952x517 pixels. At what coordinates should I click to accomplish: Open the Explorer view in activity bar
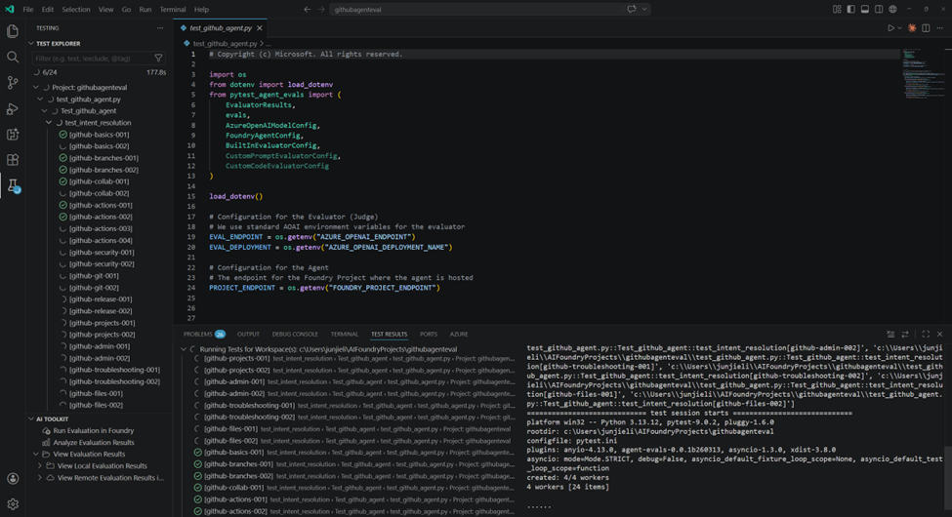[x=13, y=31]
